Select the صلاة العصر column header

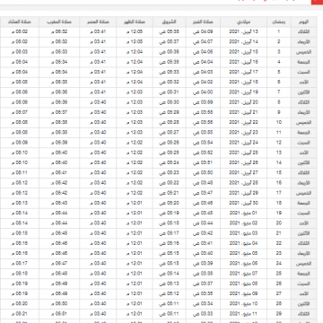tap(98, 22)
